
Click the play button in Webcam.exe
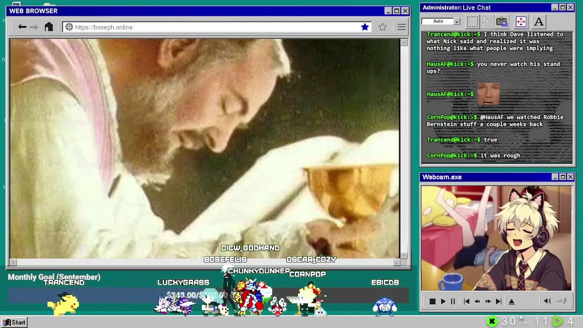pyautogui.click(x=443, y=301)
